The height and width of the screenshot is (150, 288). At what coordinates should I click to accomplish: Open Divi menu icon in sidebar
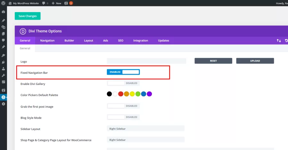pyautogui.click(x=3, y=97)
